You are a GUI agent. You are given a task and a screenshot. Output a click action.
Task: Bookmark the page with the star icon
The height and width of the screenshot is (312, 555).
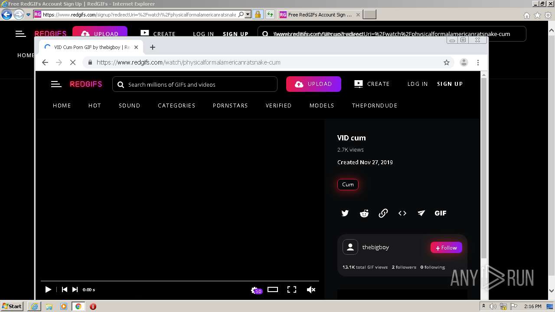click(x=447, y=62)
